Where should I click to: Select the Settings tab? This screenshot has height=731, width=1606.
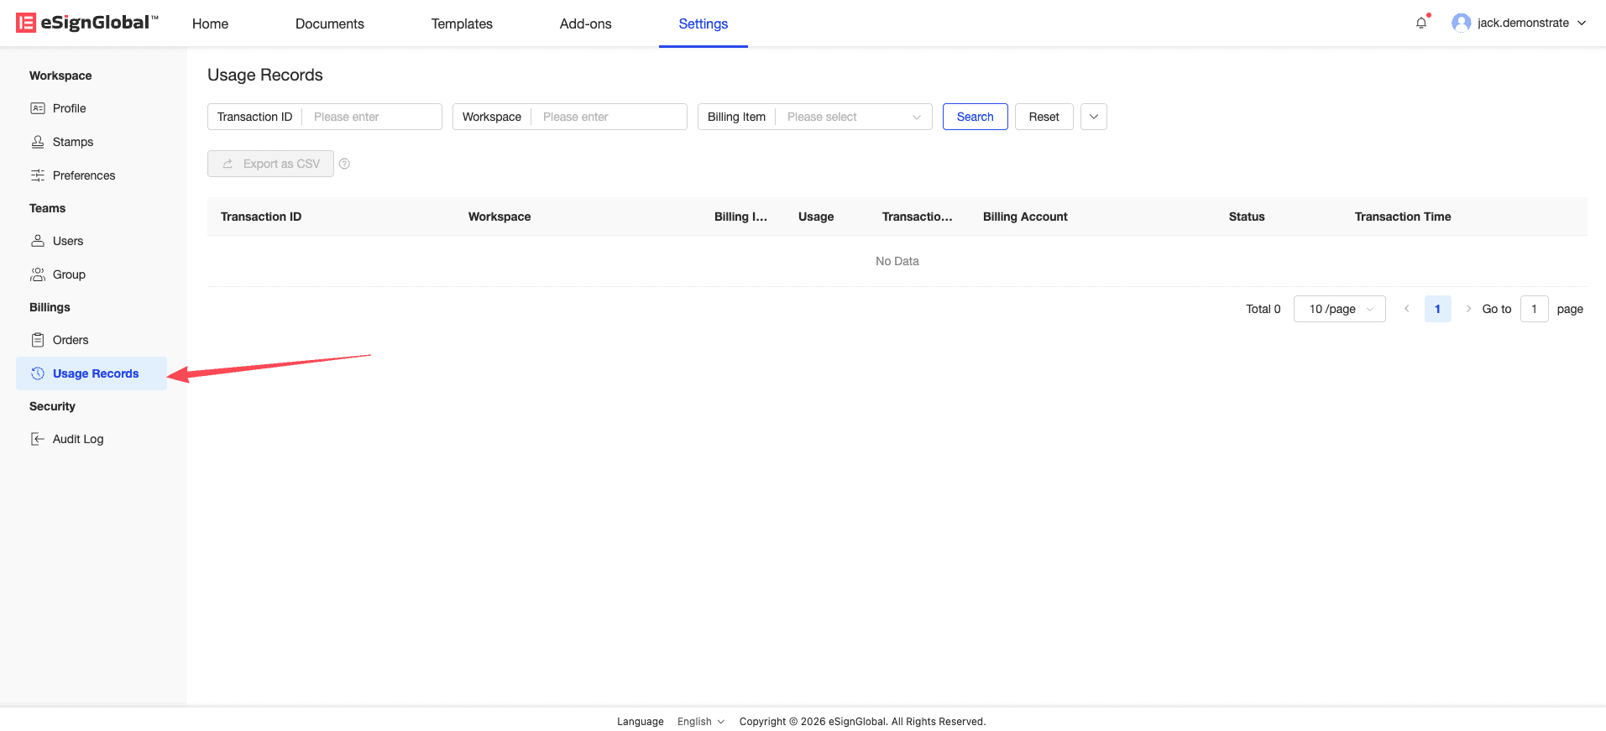pos(704,23)
